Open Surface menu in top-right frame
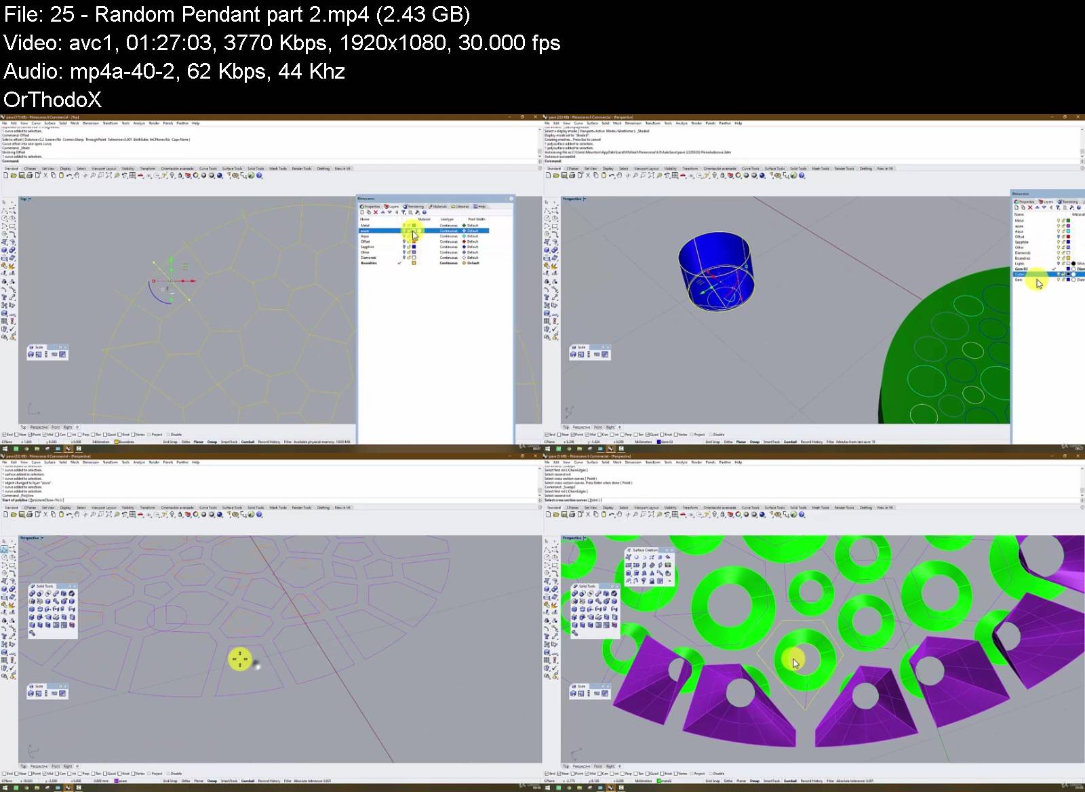Viewport: 1085px width, 792px height. pyautogui.click(x=592, y=123)
